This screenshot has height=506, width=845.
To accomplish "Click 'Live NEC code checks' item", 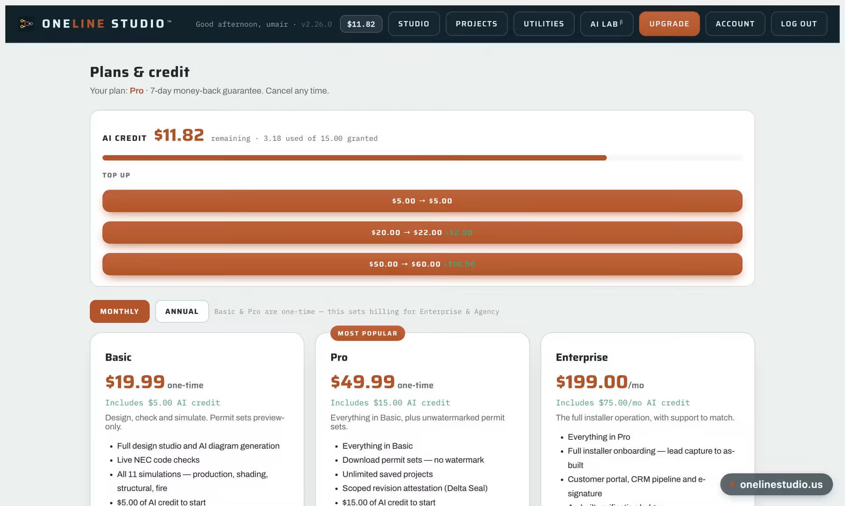I will (158, 460).
